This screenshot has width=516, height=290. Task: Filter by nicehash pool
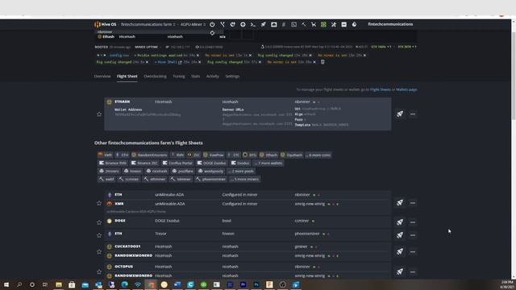click(x=157, y=172)
